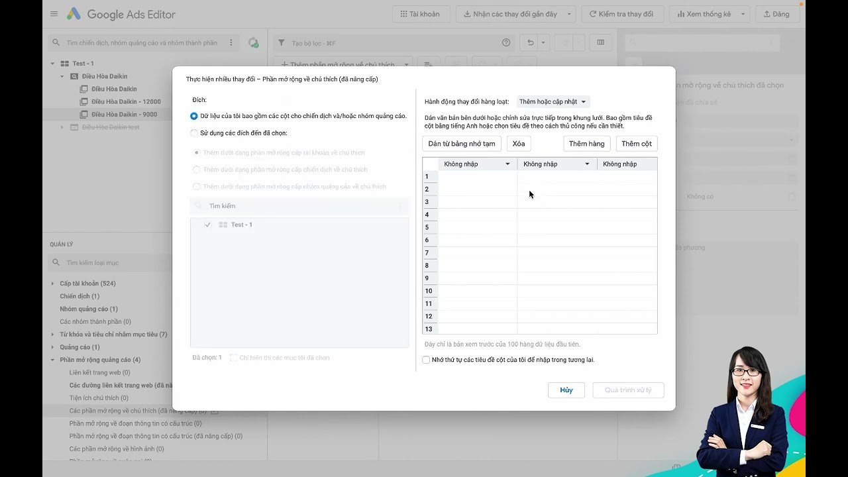Screen dimensions: 848x477
Task: Enable 'Nhớ thứ tự các tiêu đề cột' checkbox
Action: [x=426, y=360]
